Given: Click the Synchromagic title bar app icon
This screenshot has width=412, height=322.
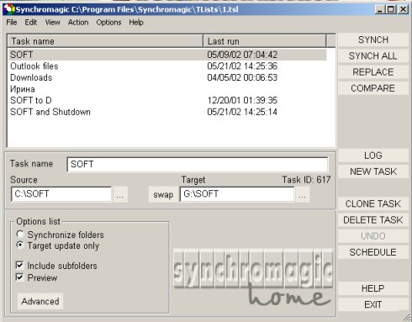Looking at the screenshot, I should tap(9, 9).
